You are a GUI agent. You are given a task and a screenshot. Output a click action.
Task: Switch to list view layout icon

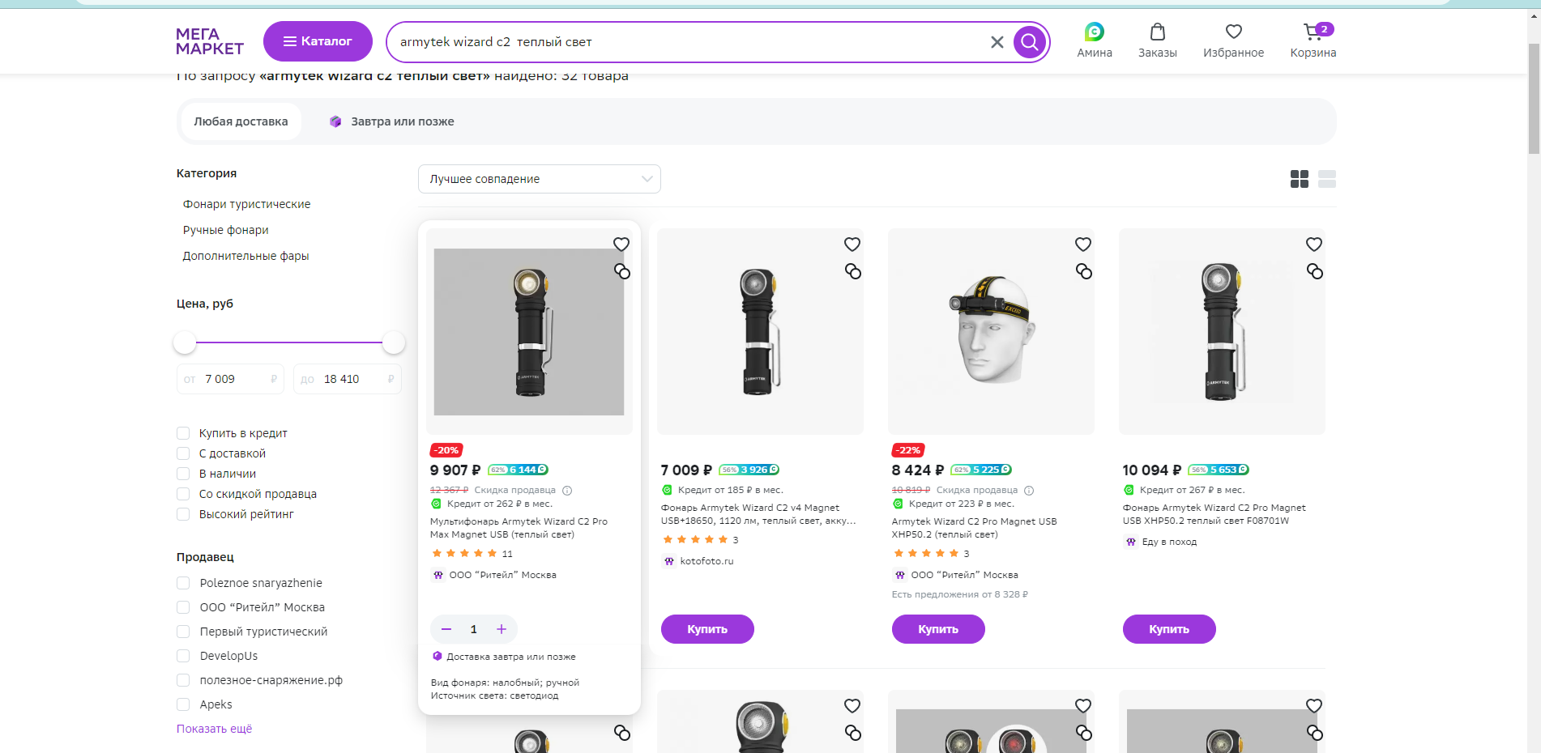click(x=1327, y=179)
